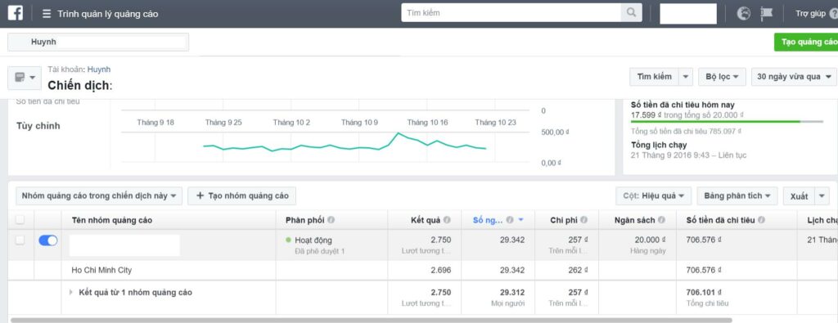The image size is (838, 323).
Task: Sort by Số tiền đã chi tiêu column header
Action: point(720,220)
